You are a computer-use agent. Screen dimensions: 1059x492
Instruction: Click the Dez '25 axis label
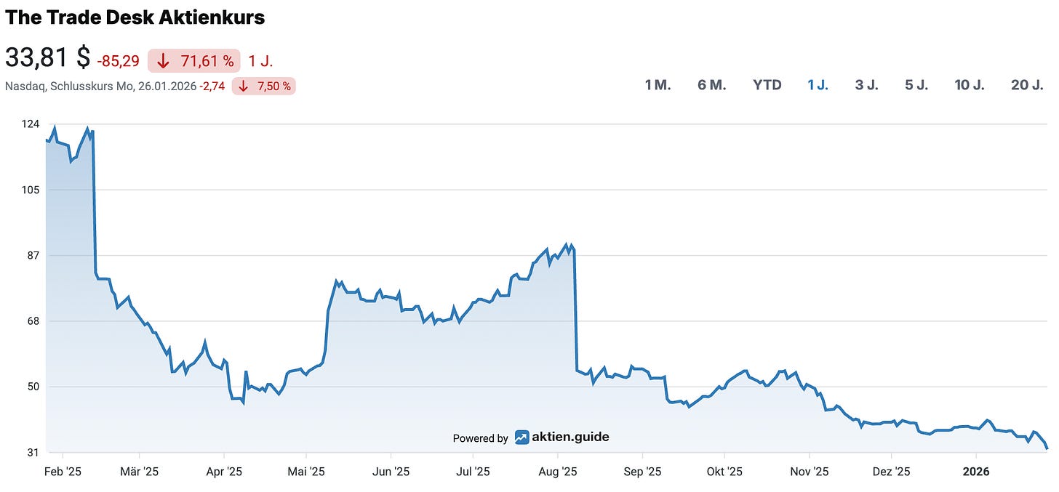[892, 472]
